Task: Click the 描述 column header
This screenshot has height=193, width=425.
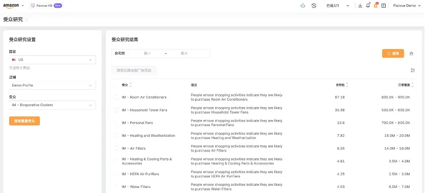Action: [194, 85]
